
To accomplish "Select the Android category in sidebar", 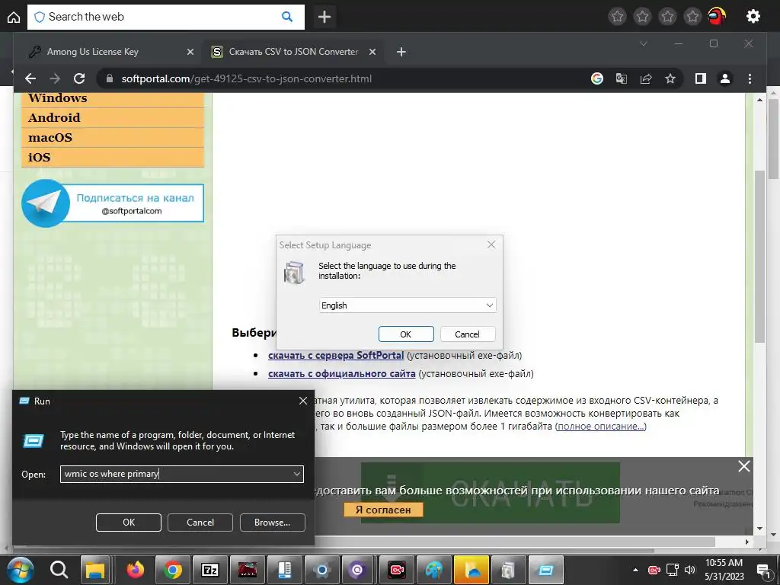I will (x=113, y=118).
